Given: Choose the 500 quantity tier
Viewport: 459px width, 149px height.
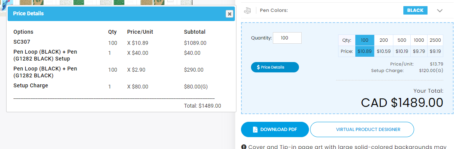Looking at the screenshot, I should tap(401, 40).
